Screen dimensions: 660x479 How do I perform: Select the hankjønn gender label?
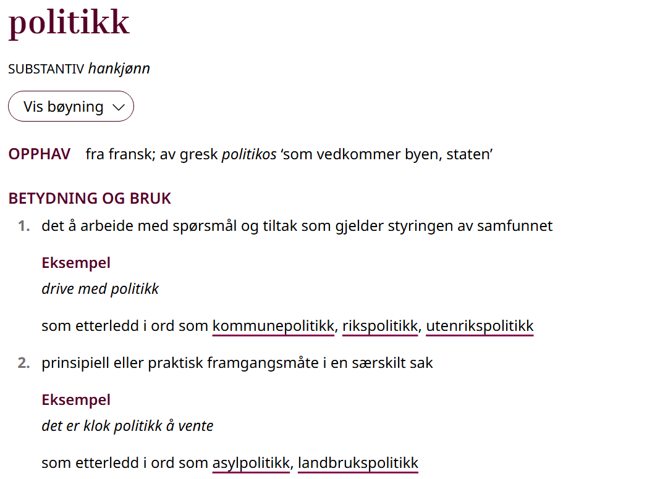(119, 69)
